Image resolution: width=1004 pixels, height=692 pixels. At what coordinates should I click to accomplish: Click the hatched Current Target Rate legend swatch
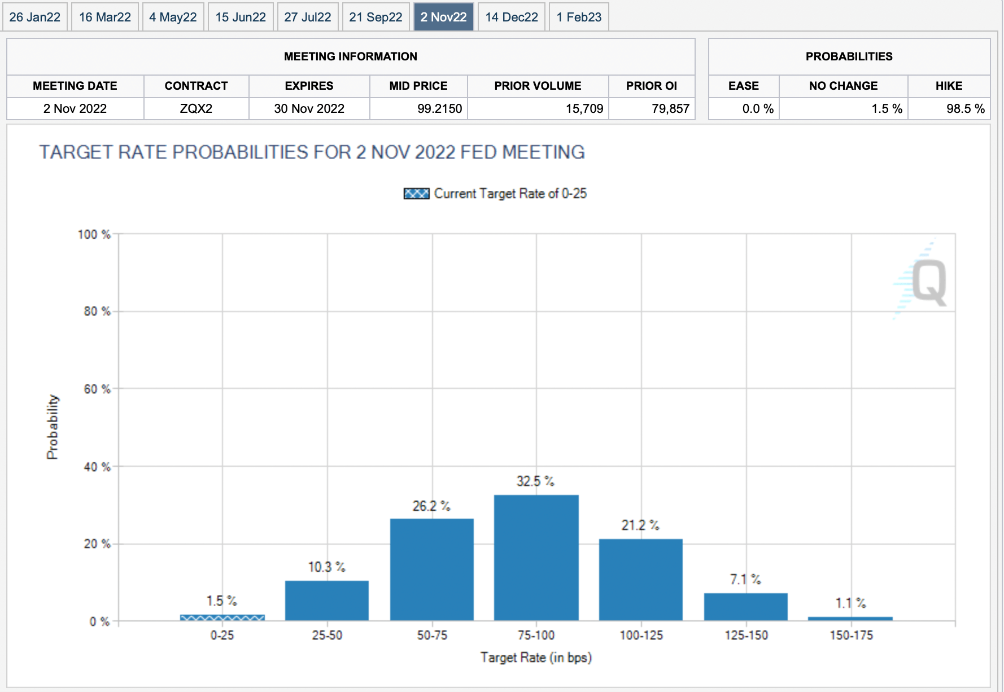tap(417, 194)
